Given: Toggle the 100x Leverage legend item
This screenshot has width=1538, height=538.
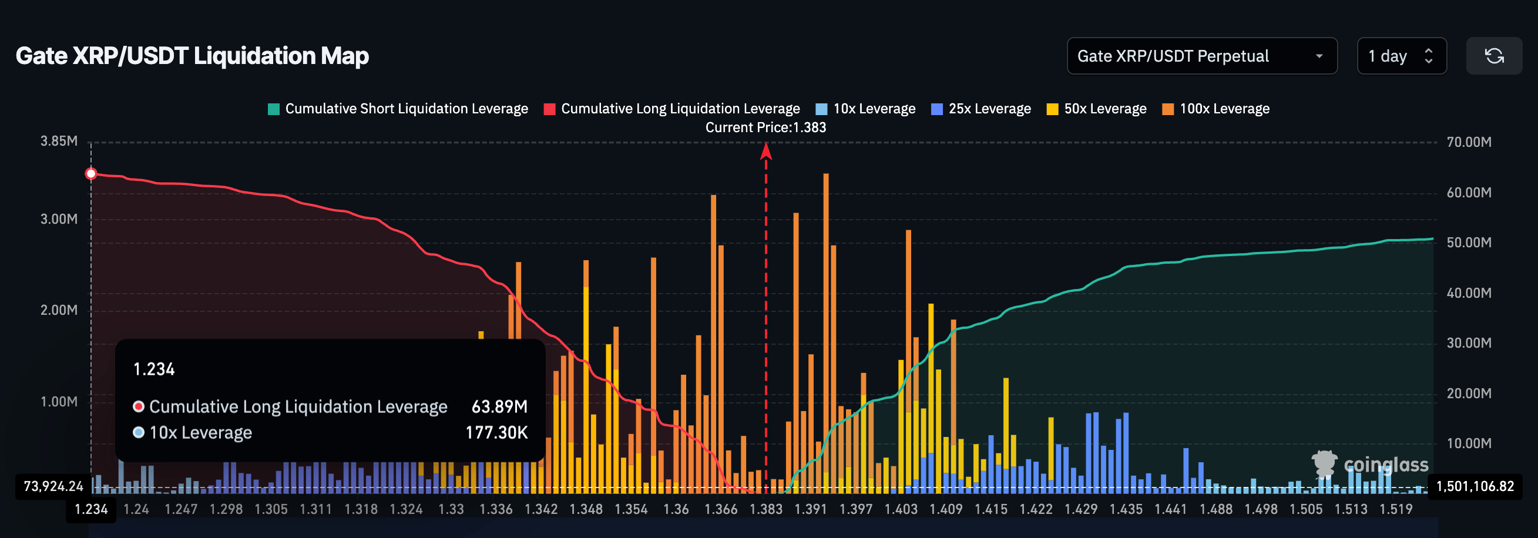Looking at the screenshot, I should pyautogui.click(x=1216, y=109).
